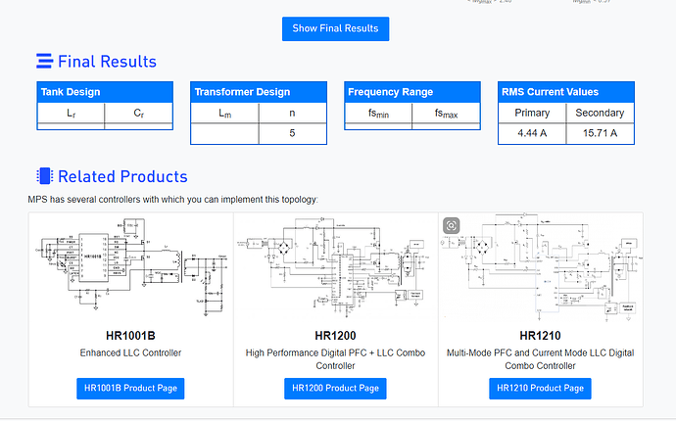Click the empty Lm value cell
Screen dimensions: 676x421
224,133
